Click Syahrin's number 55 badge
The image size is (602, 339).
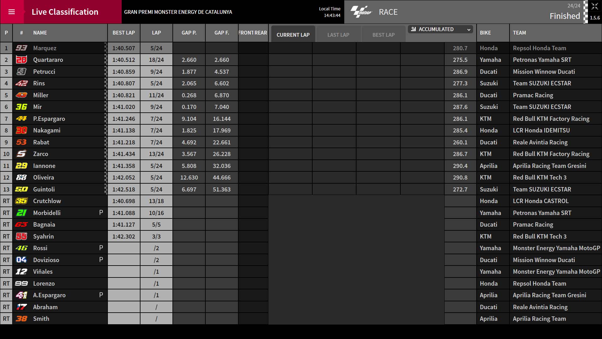pyautogui.click(x=21, y=236)
